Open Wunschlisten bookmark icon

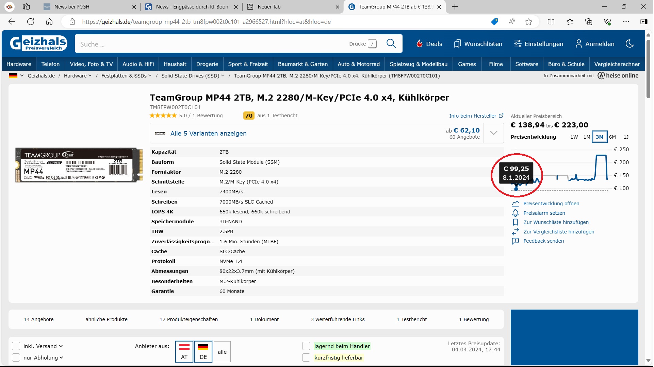pyautogui.click(x=457, y=43)
